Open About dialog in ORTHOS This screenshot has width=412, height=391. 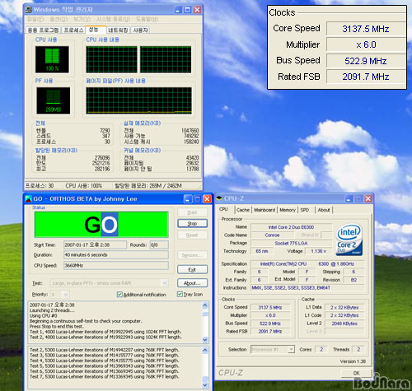[x=192, y=283]
